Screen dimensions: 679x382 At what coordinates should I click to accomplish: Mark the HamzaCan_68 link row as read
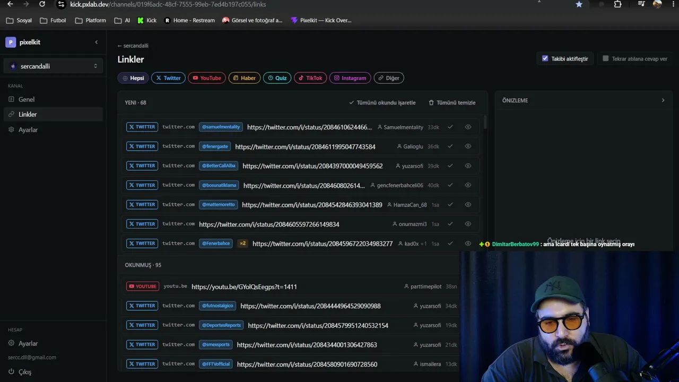pyautogui.click(x=450, y=205)
